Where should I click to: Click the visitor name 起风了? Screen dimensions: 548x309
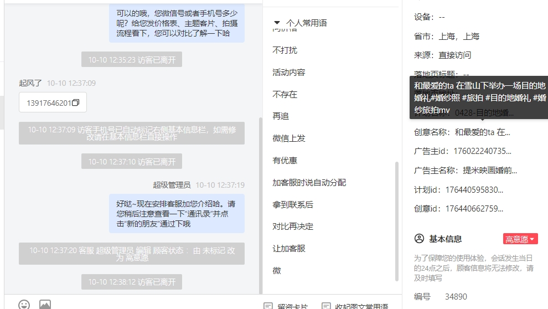pos(30,83)
